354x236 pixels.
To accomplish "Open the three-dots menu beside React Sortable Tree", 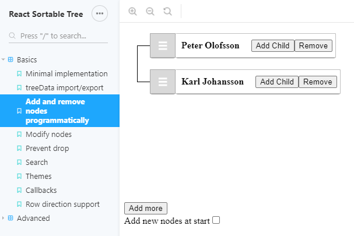I will [100, 13].
